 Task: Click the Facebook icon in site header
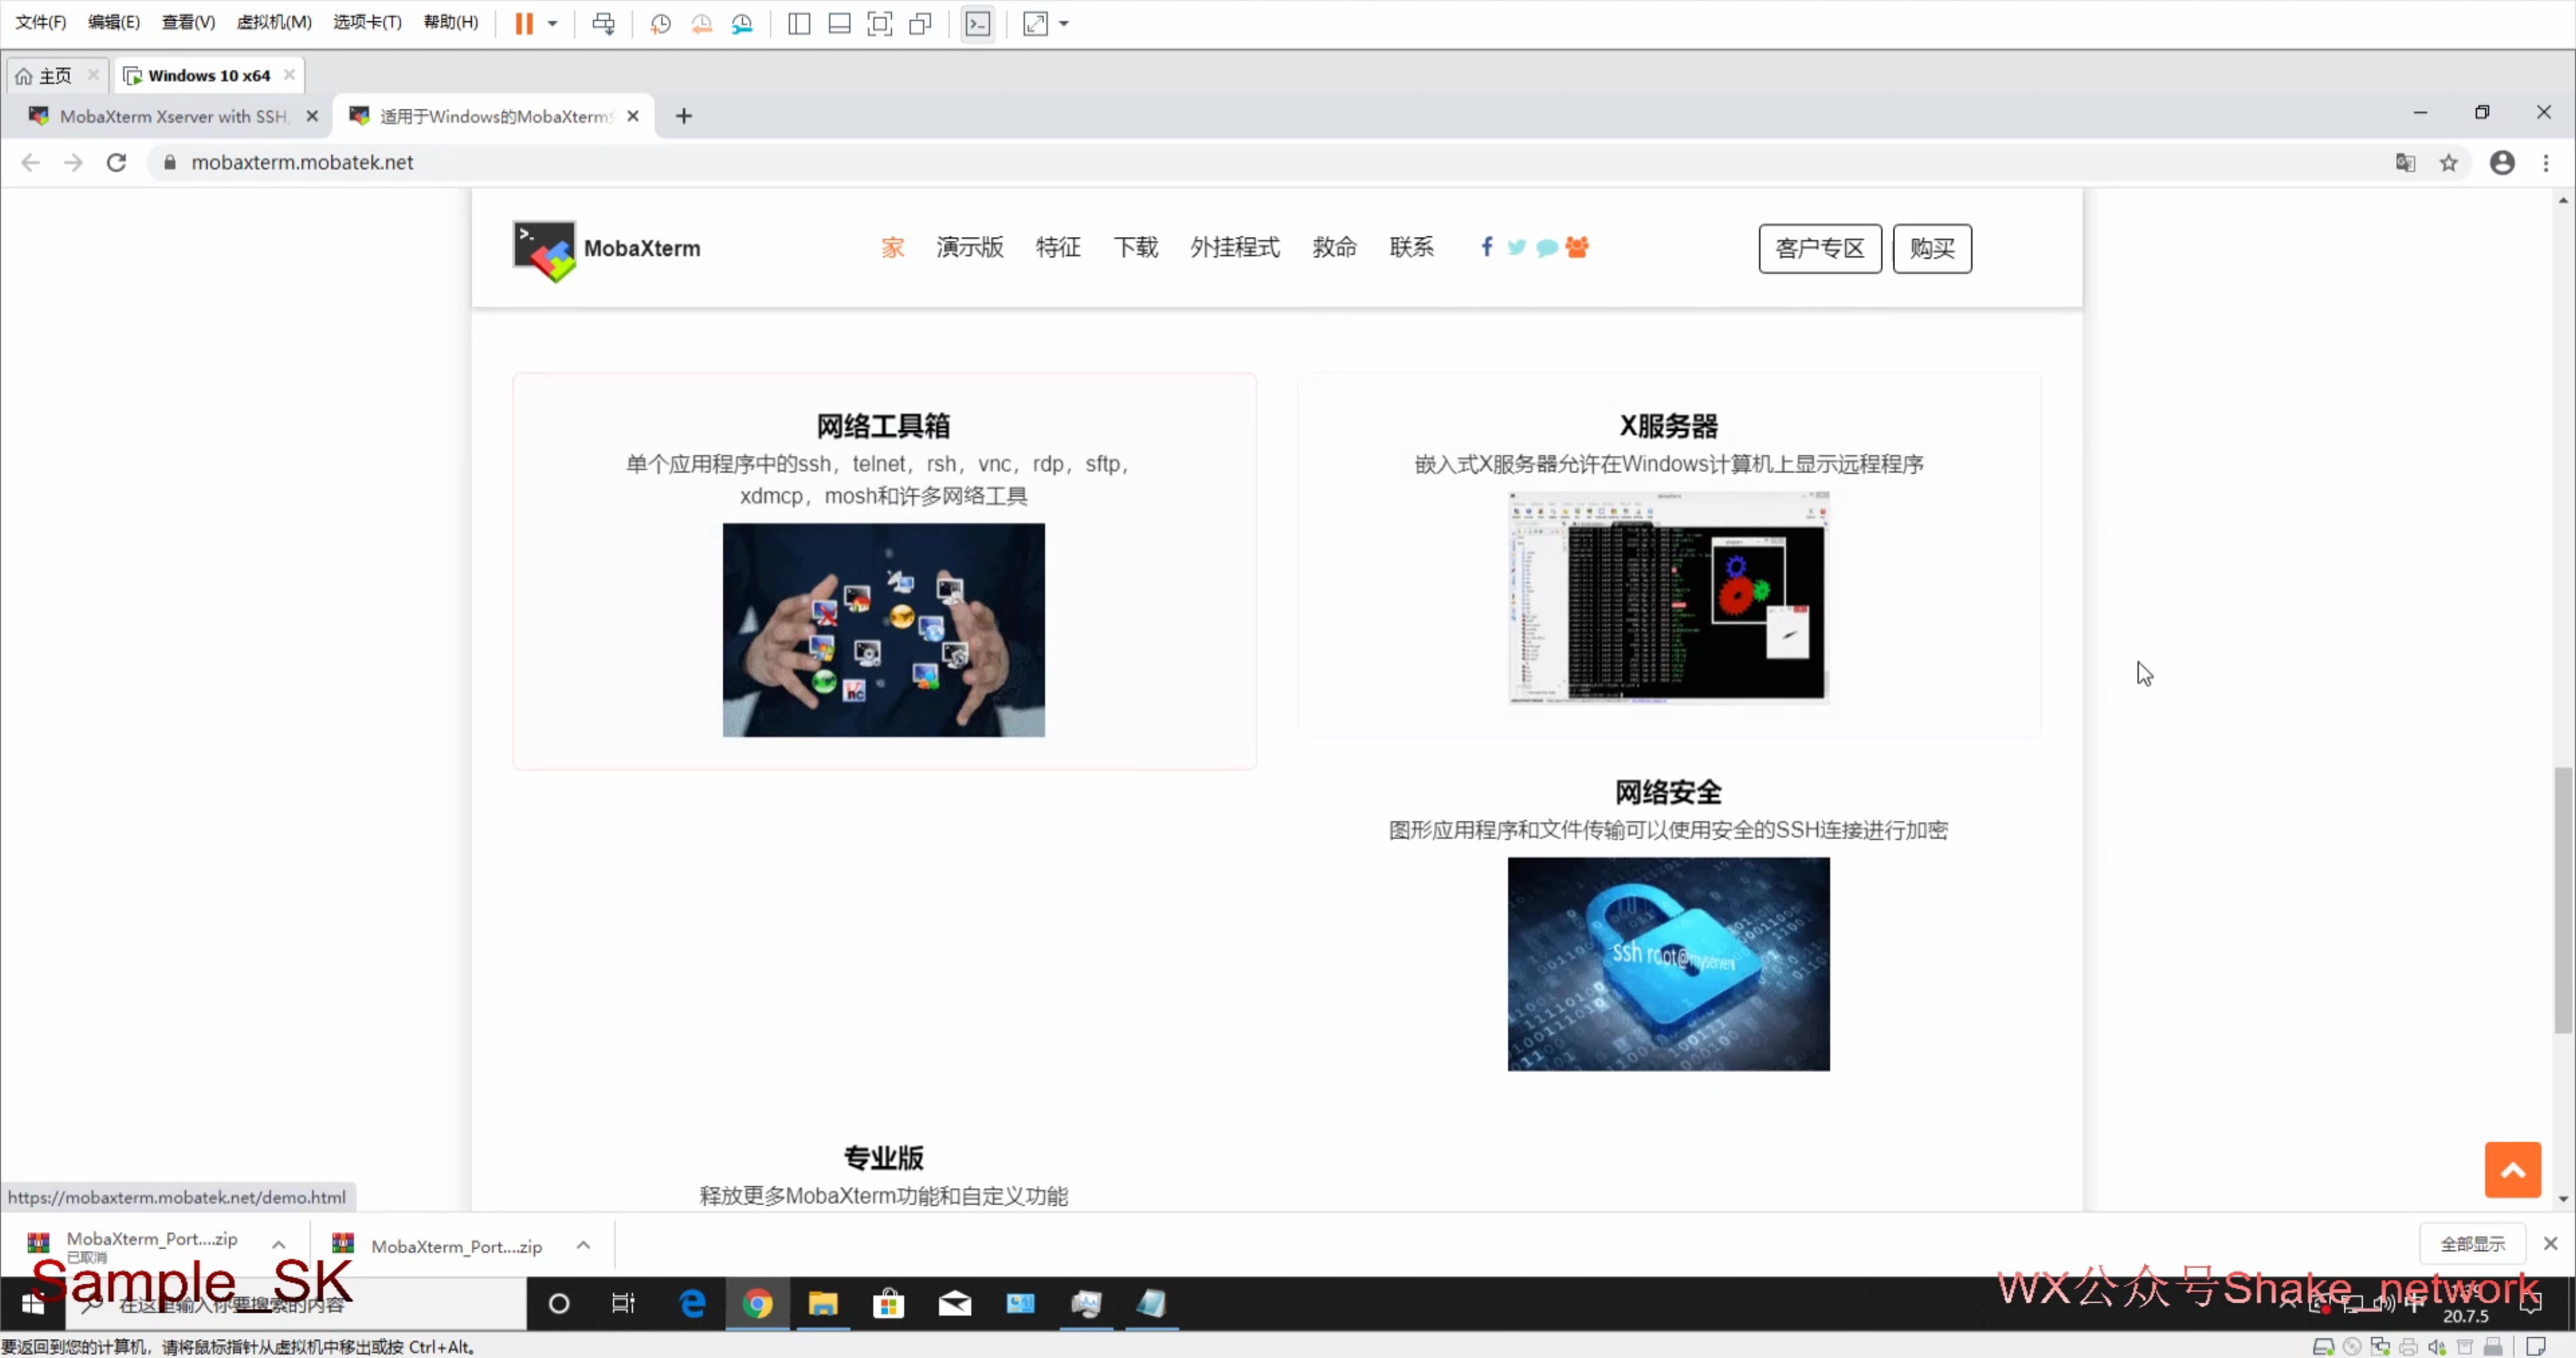click(1487, 247)
